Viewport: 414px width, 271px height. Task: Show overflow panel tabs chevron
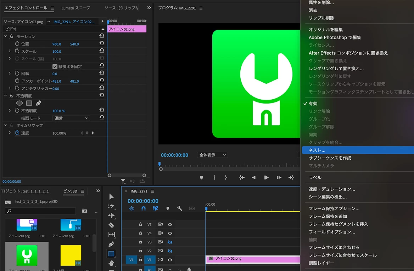[x=149, y=8]
